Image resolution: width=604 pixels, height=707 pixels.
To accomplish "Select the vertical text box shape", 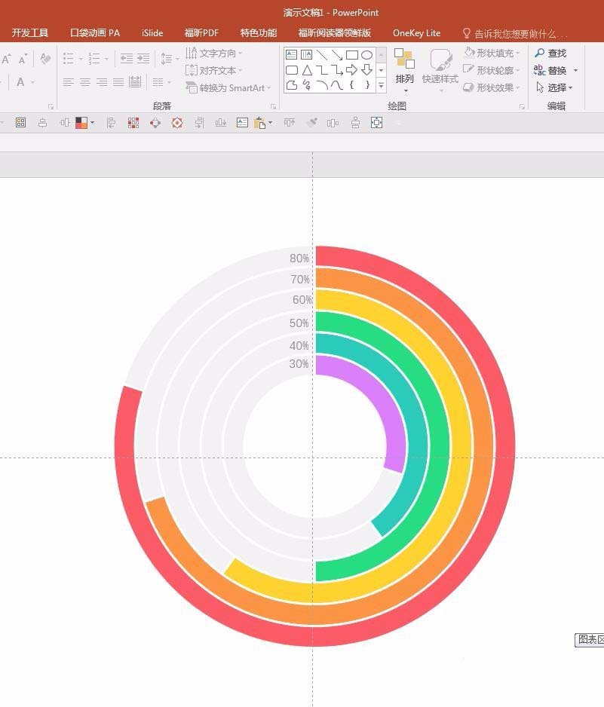I will point(307,55).
